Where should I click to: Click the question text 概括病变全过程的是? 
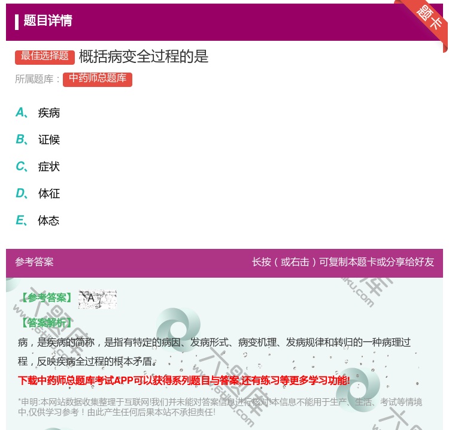coord(144,56)
